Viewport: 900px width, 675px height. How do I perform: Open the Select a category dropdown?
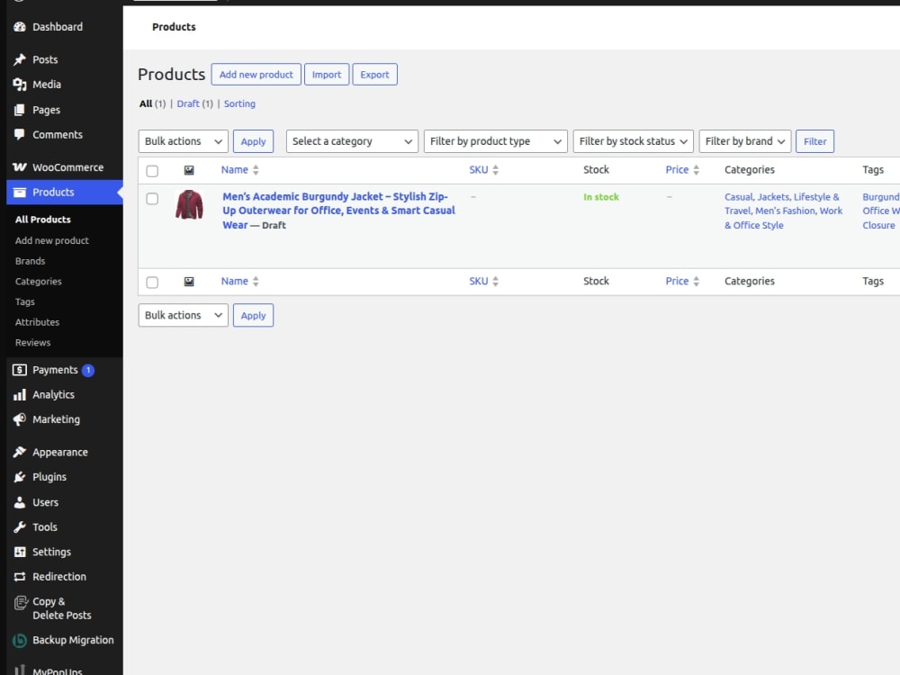[x=352, y=141]
